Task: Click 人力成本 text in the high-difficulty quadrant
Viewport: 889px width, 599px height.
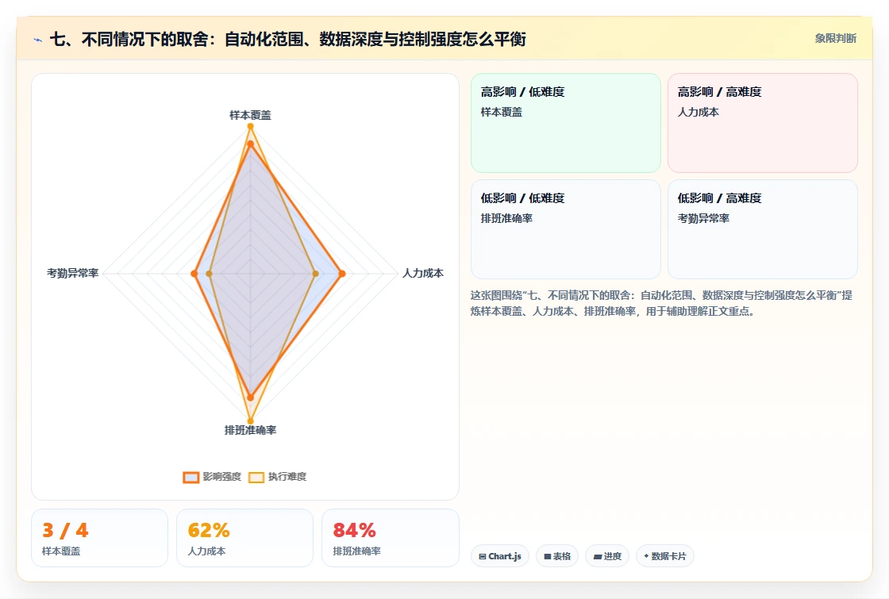Action: (698, 112)
